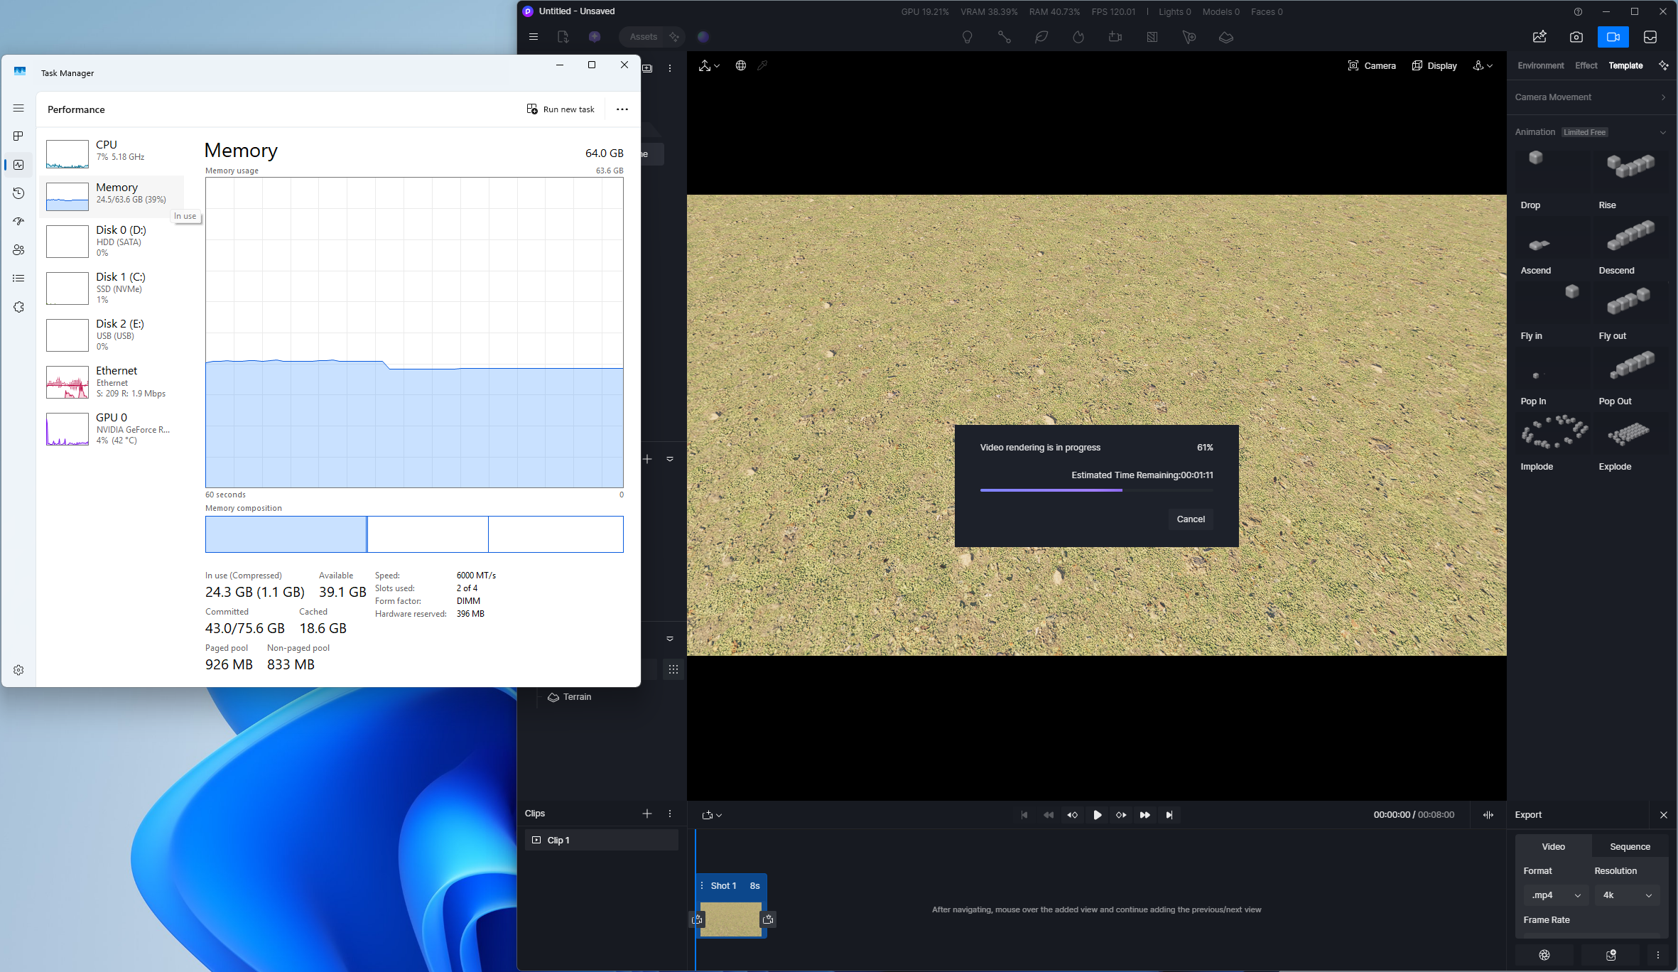The image size is (1678, 972).
Task: Toggle the Display option in viewport
Action: click(1434, 65)
